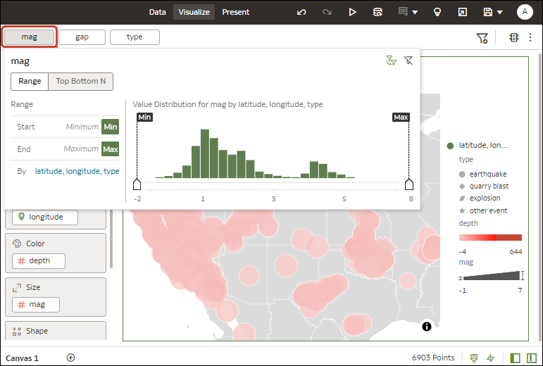
Task: Click the mag pill under Size
Action: [36, 305]
